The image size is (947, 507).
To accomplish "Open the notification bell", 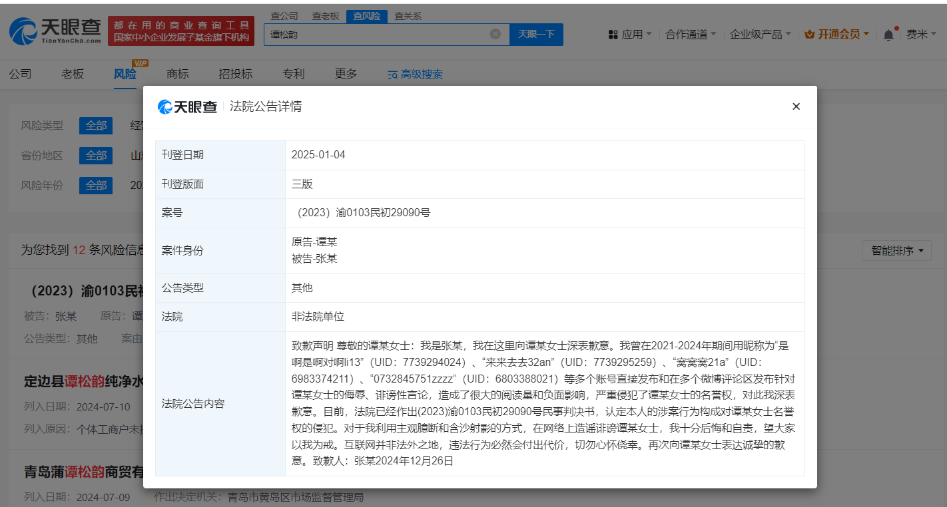I will coord(888,35).
